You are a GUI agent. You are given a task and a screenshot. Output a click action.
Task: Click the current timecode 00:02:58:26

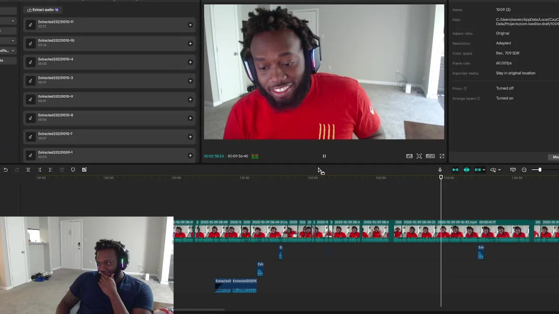tap(214, 156)
